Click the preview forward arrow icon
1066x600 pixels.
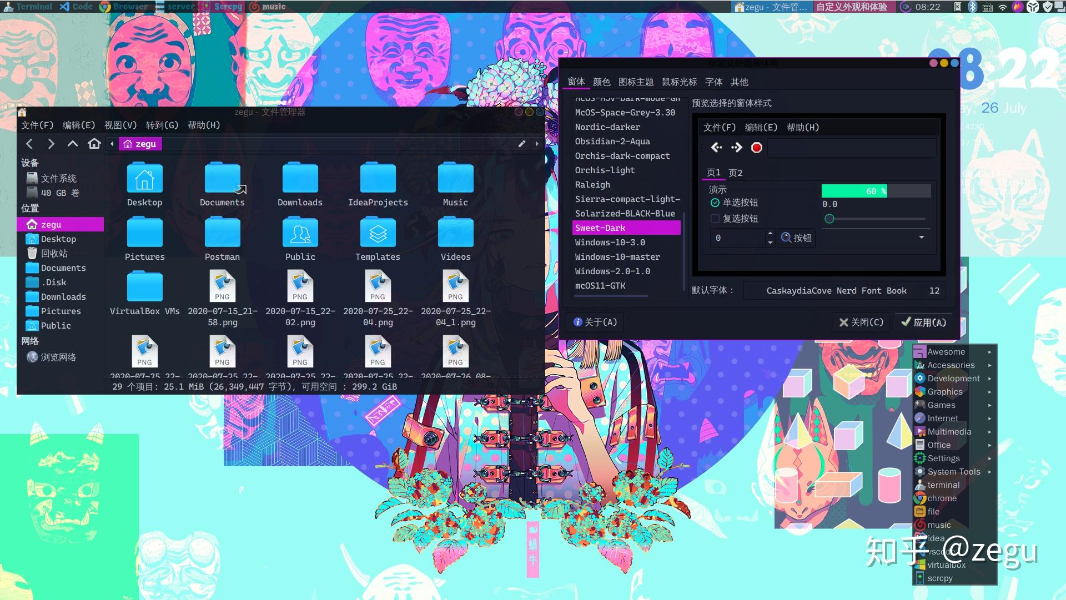[x=736, y=148]
